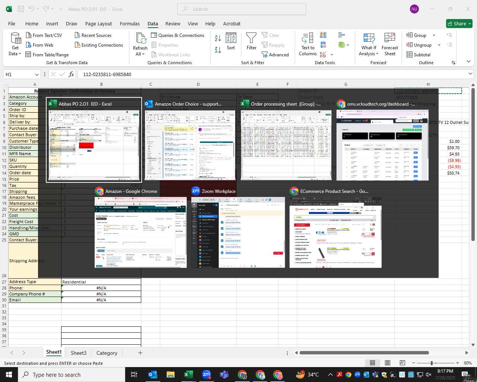
Task: Expand the Group dropdown arrow
Action: (x=434, y=35)
